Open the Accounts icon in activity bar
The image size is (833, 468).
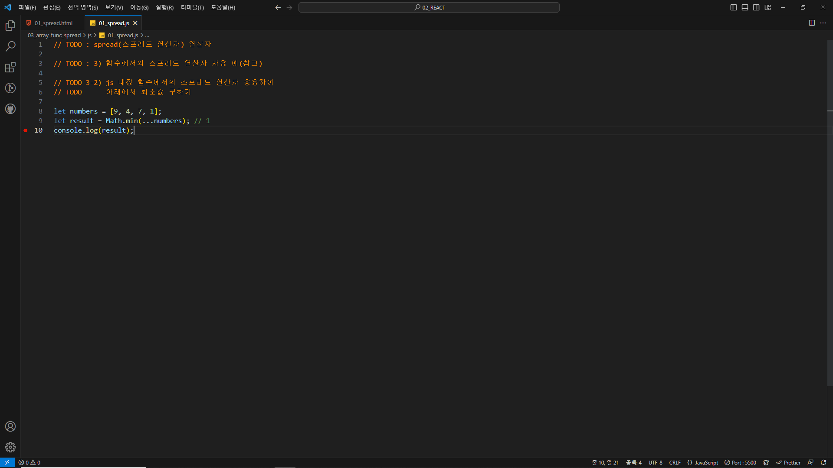10,426
